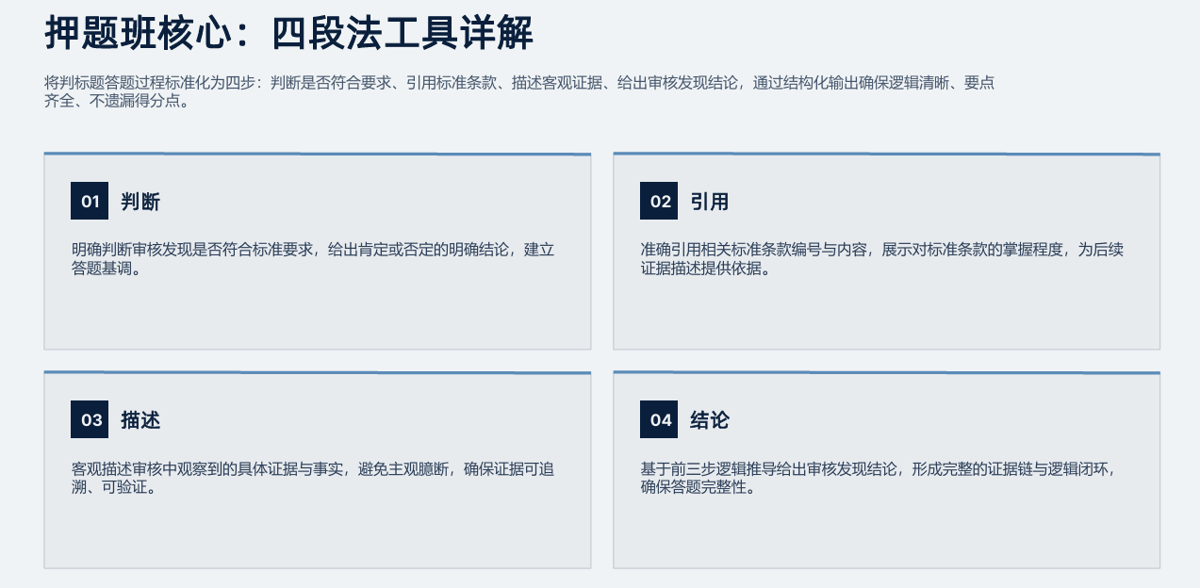Click the slide title 押题班核心：四段法工具详解
The image size is (1200, 588).
(x=288, y=33)
